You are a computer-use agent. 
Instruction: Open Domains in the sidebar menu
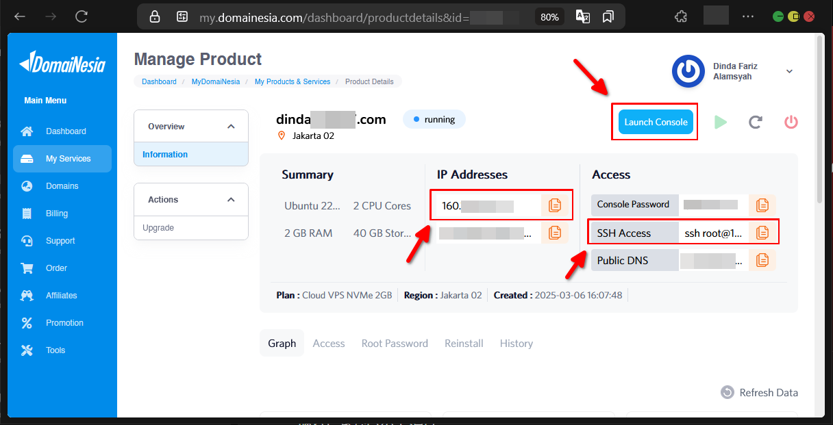tap(62, 186)
